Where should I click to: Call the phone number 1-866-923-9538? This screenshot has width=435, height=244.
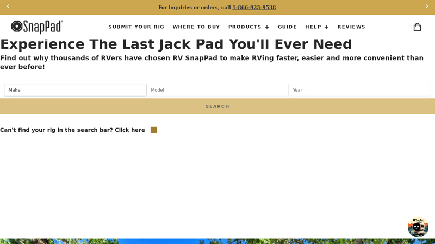pos(254,8)
